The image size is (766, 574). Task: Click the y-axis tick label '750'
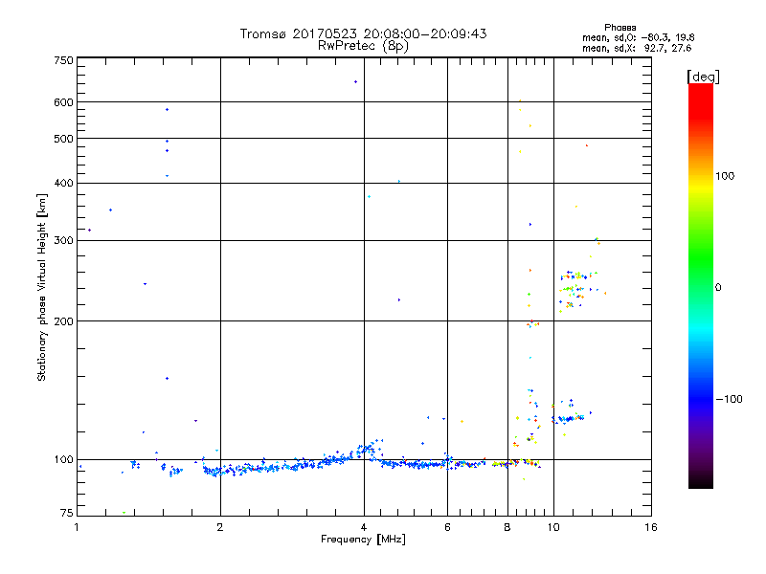tap(63, 60)
